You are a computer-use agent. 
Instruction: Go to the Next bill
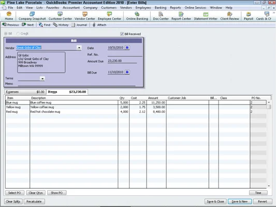coord(28,25)
